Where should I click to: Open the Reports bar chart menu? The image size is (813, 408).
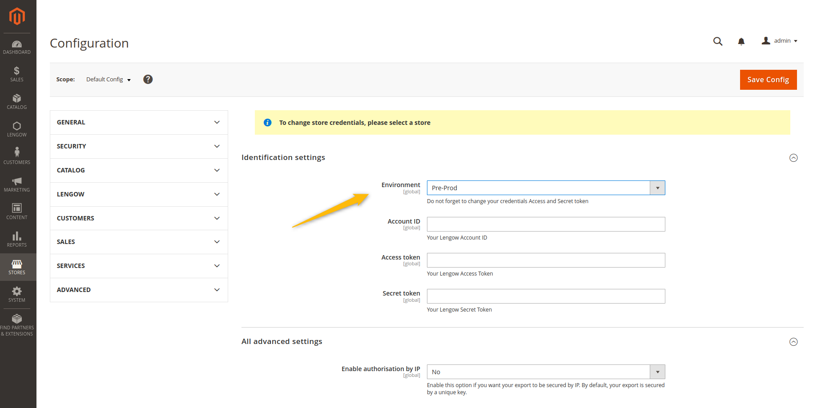click(x=17, y=240)
